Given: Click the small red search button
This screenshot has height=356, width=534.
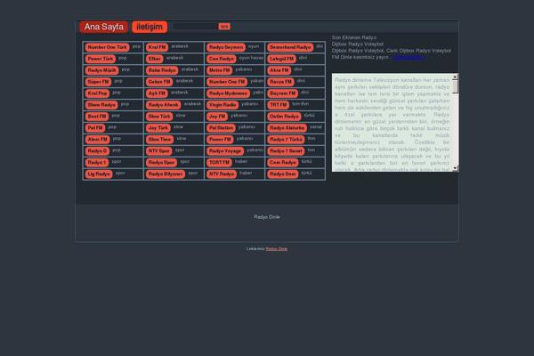Looking at the screenshot, I should coord(224,26).
